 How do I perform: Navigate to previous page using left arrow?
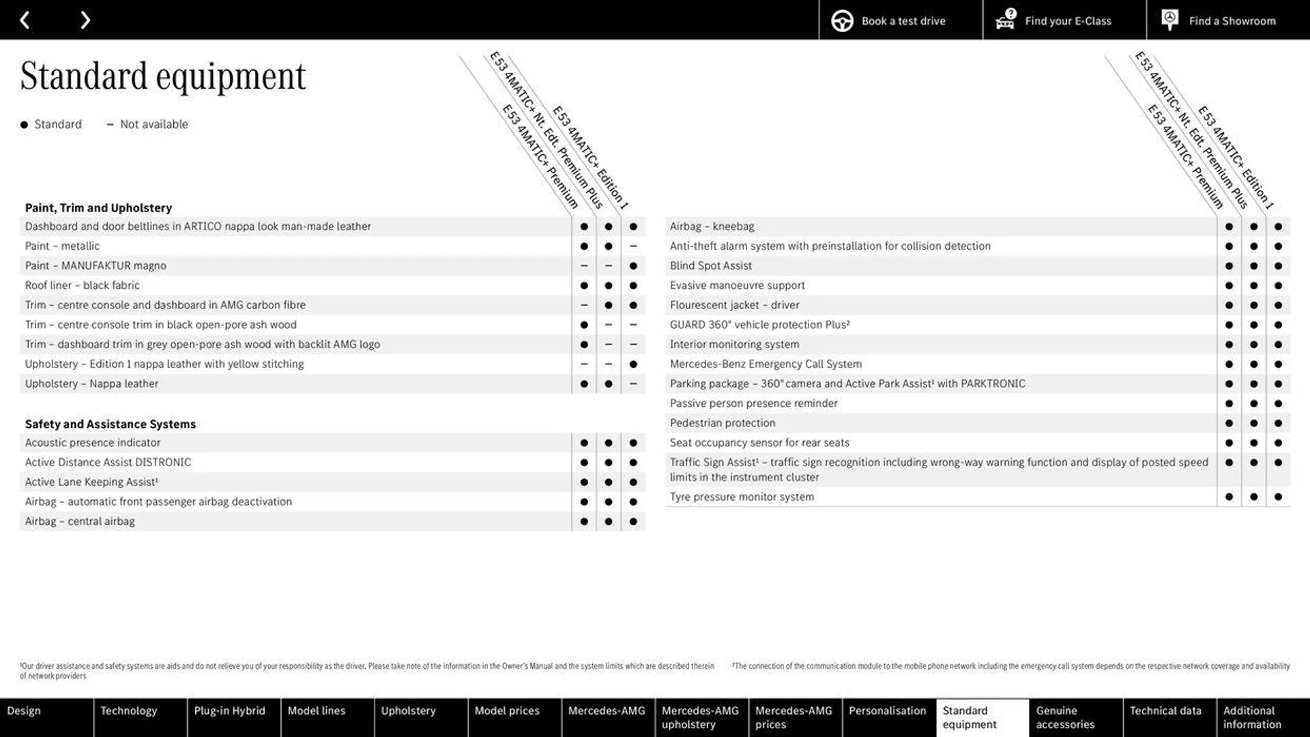click(x=25, y=19)
